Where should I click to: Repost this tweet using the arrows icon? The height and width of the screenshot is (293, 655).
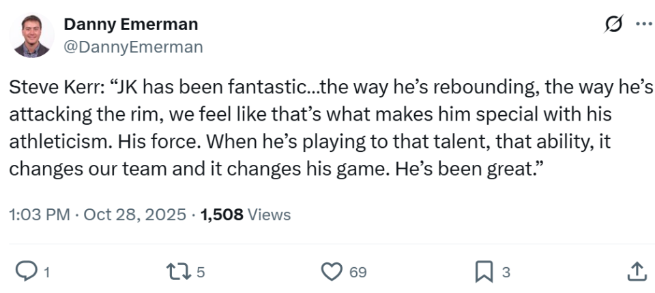pos(179,273)
